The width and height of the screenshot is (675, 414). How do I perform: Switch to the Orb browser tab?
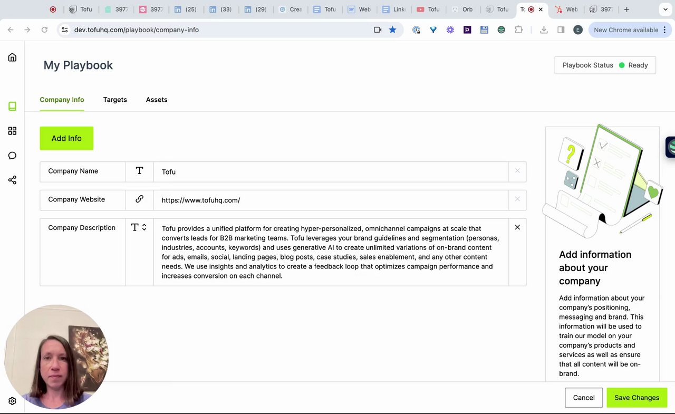[462, 9]
